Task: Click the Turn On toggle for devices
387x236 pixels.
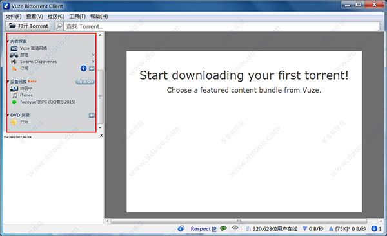Action: click(85, 82)
